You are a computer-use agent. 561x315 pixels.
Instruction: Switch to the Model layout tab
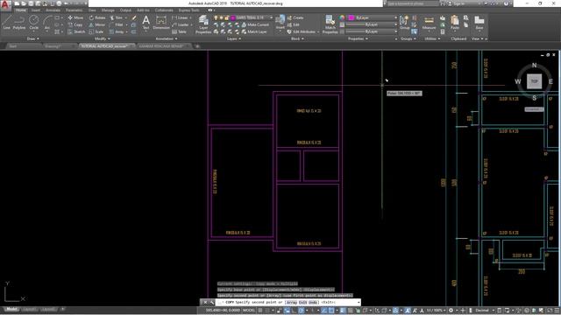tap(11, 309)
